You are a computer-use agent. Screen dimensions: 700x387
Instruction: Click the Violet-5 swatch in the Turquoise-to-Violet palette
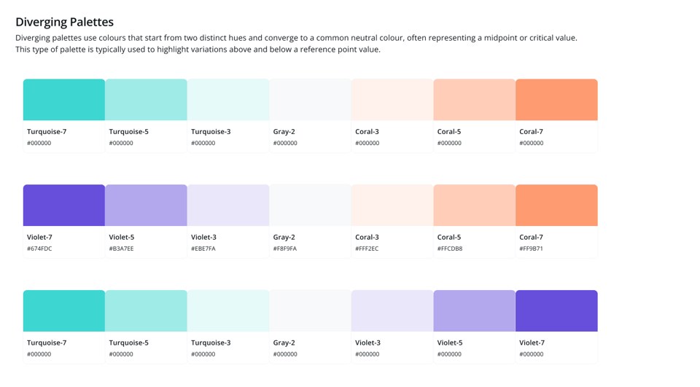tap(475, 310)
